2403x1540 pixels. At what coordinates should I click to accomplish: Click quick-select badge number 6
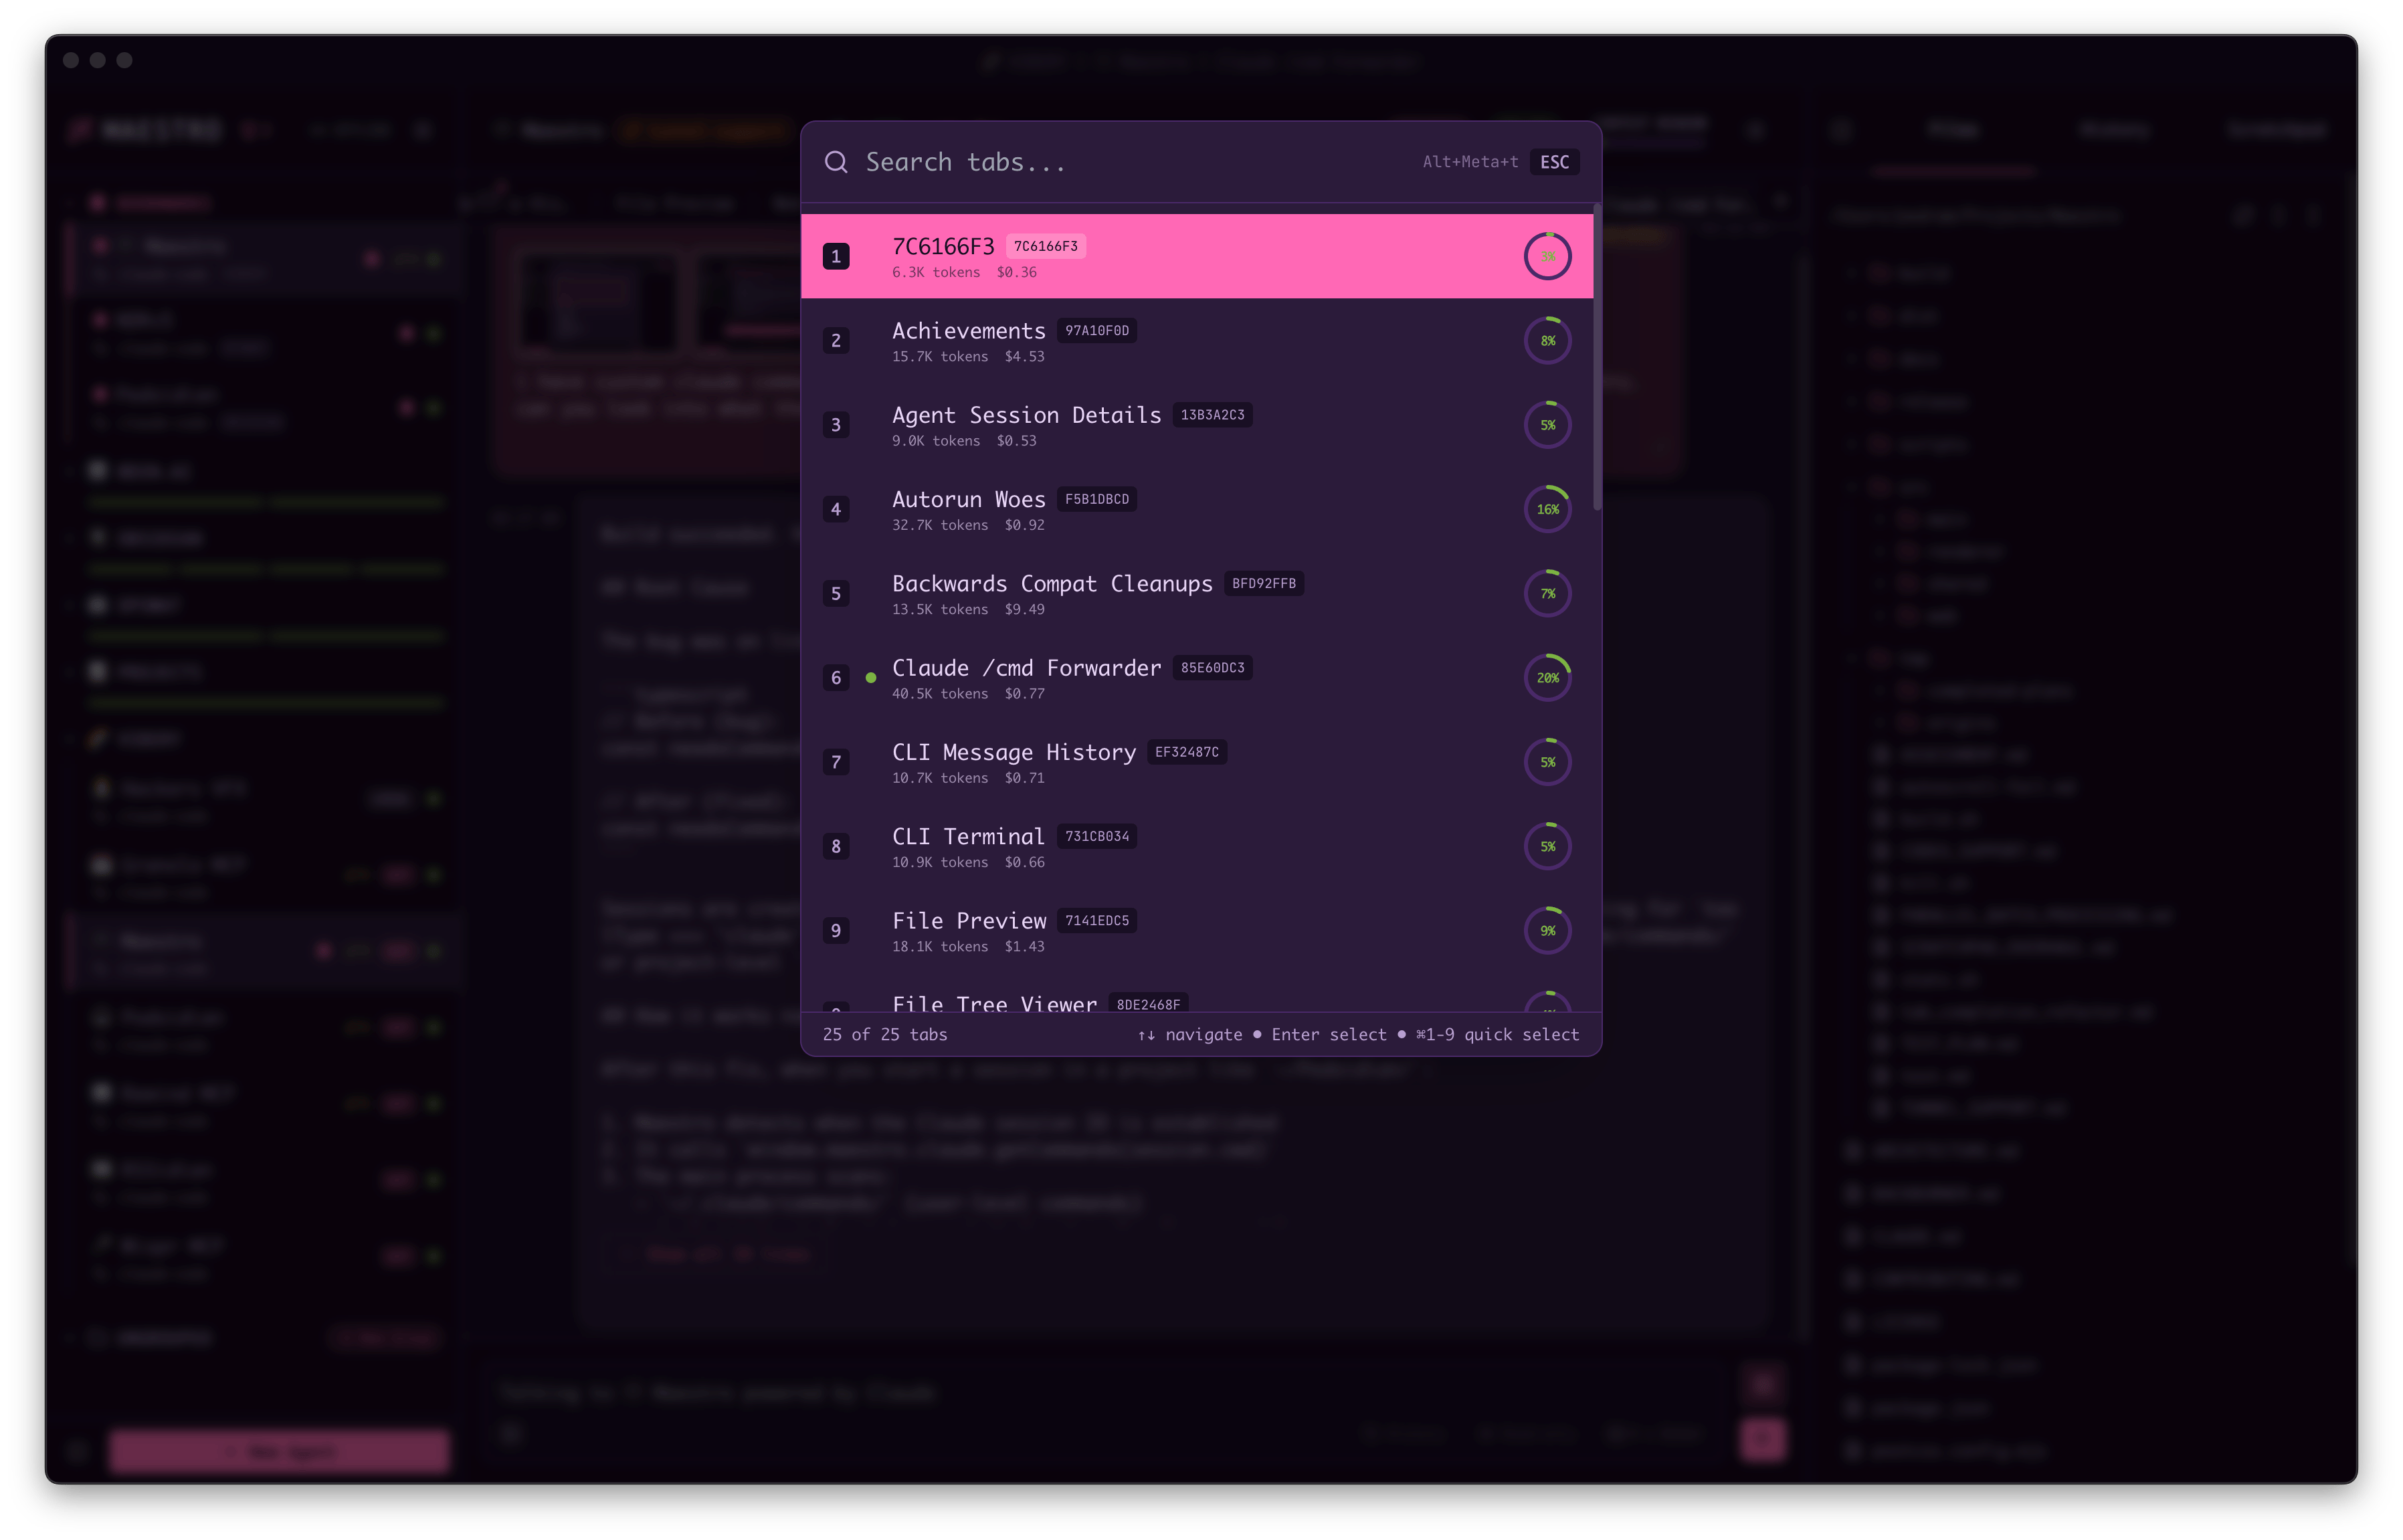pyautogui.click(x=836, y=678)
